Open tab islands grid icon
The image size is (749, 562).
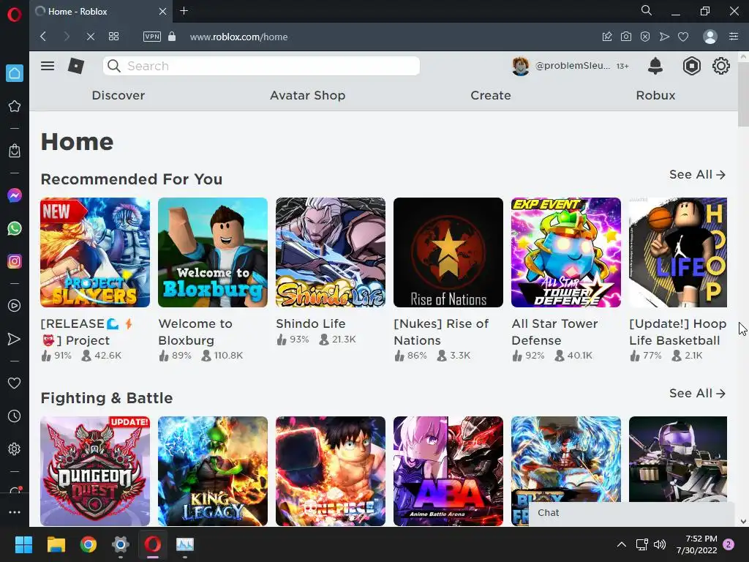(x=113, y=37)
